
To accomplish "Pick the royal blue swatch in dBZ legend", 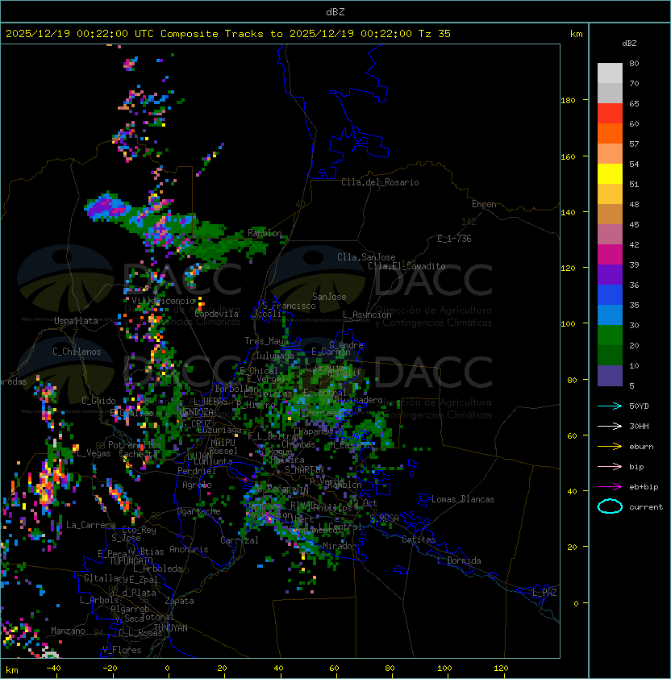I will (x=610, y=295).
